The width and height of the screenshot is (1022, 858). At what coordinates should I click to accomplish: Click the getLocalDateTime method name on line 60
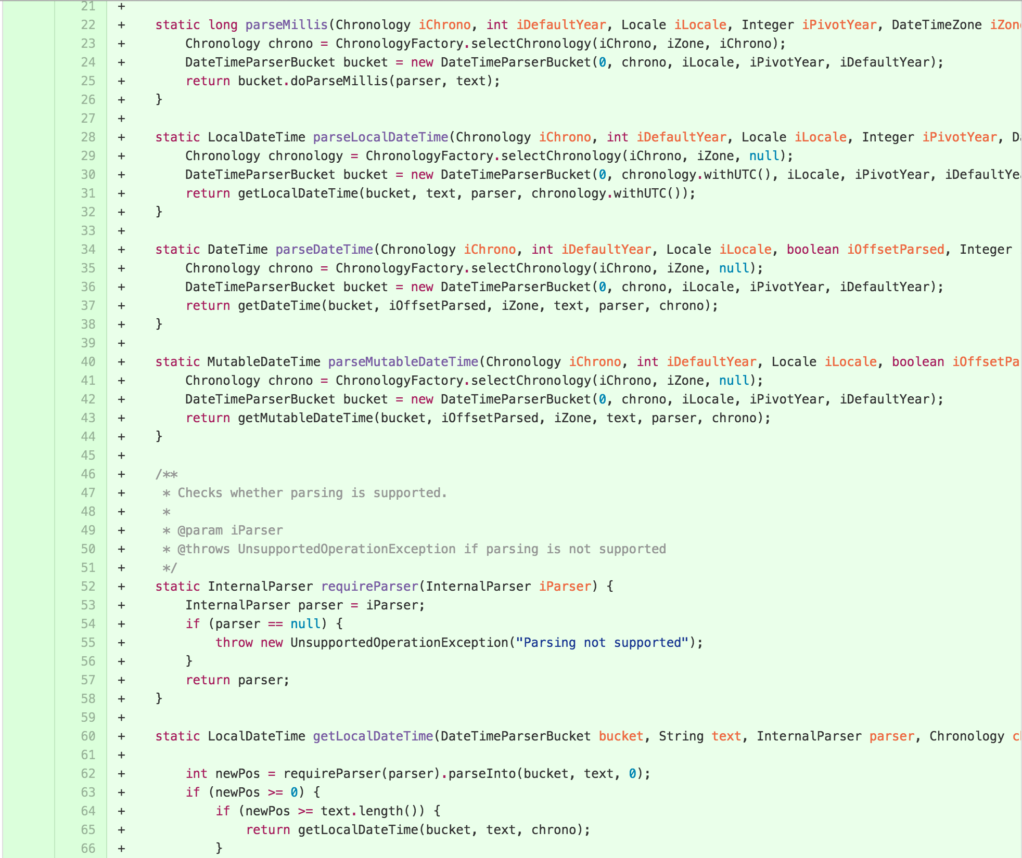tap(373, 736)
